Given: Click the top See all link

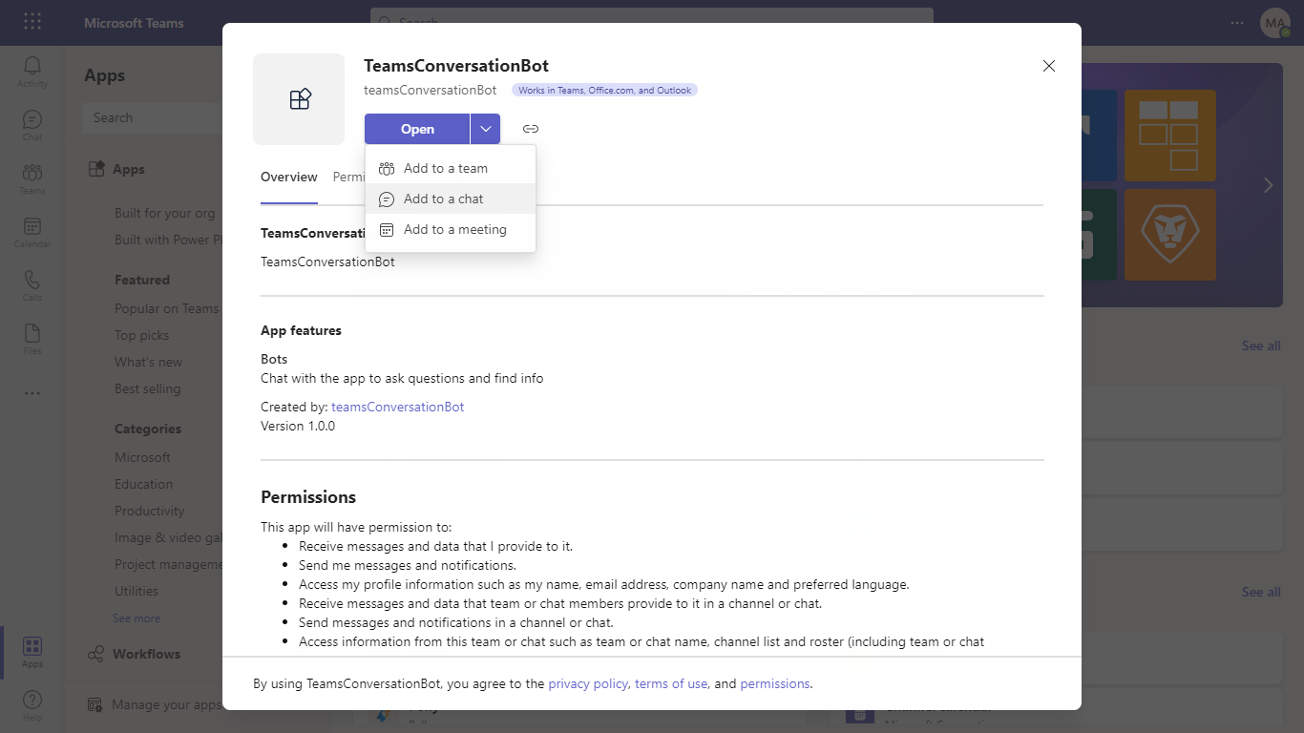Looking at the screenshot, I should (x=1261, y=346).
